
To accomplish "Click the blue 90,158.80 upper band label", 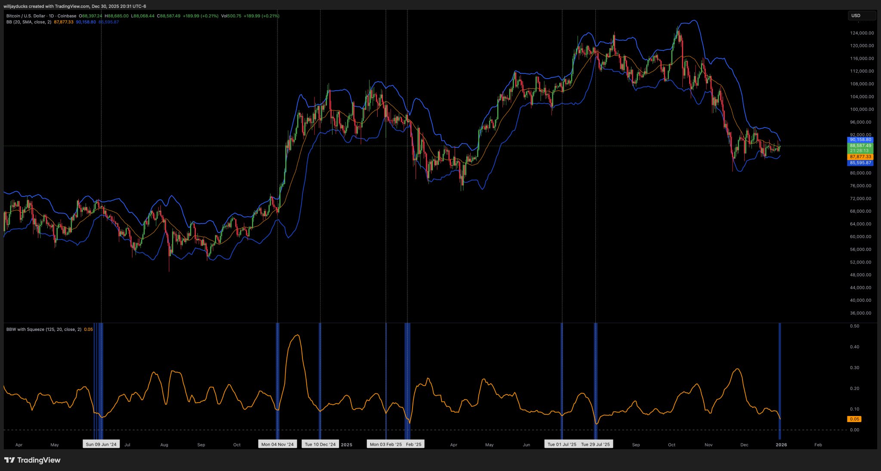I will click(x=860, y=140).
